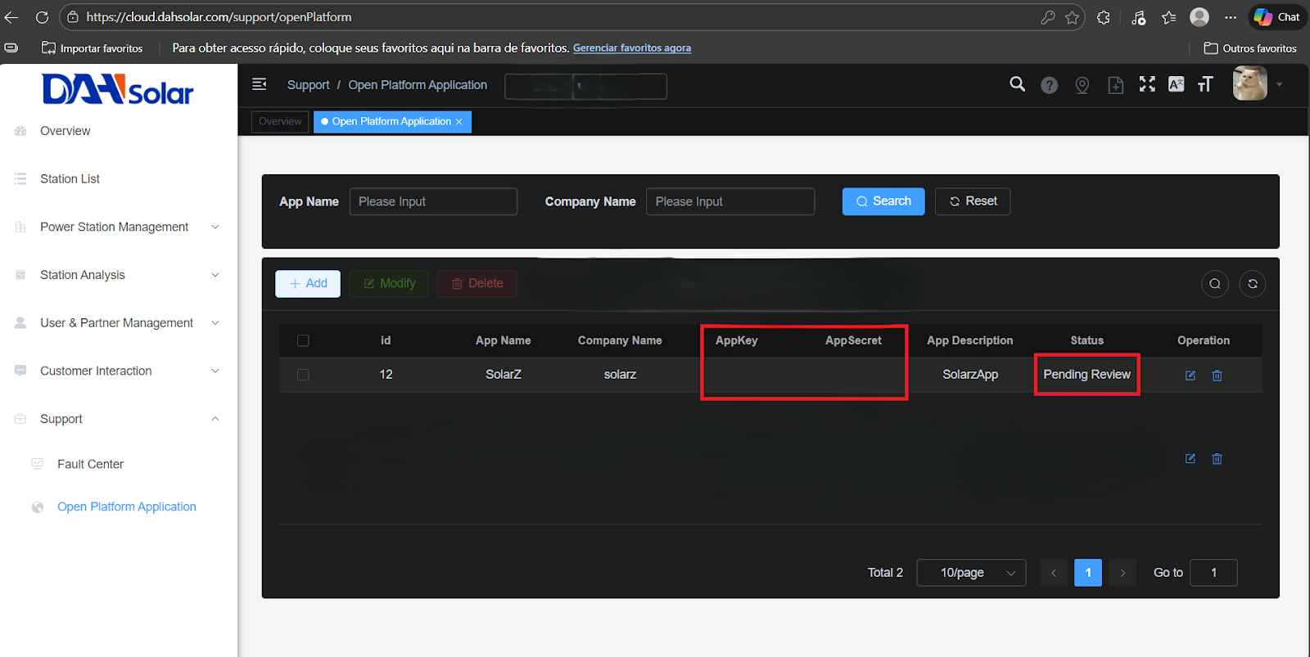Expand the Station Analysis menu
This screenshot has width=1310, height=657.
(83, 275)
